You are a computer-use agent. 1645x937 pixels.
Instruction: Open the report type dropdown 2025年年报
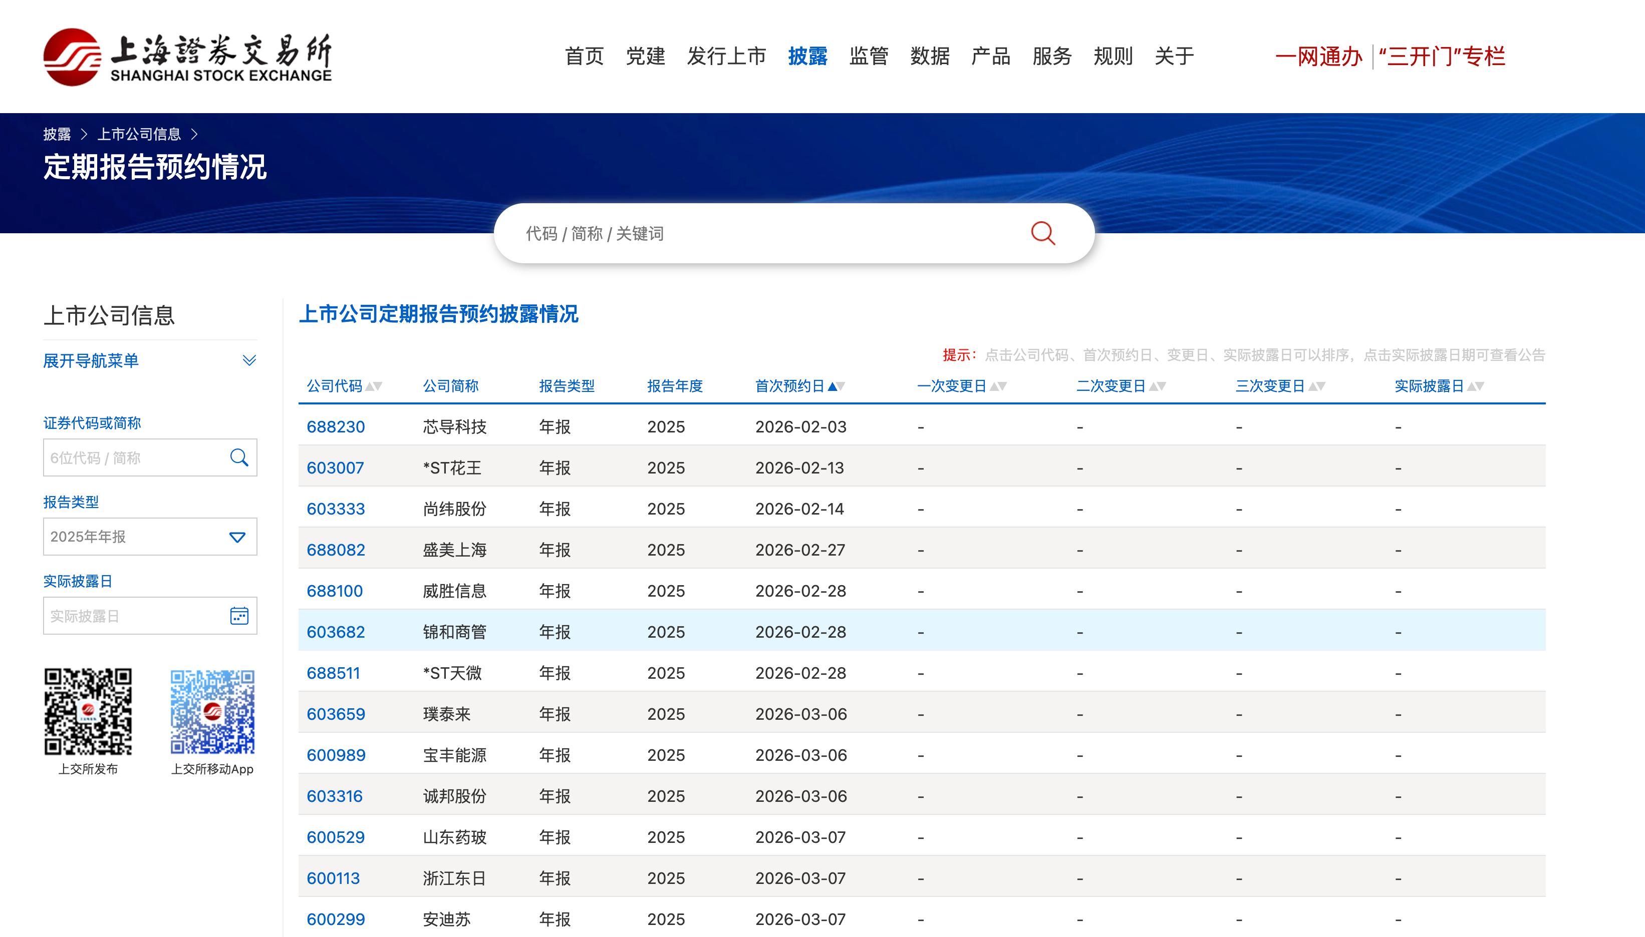pos(150,537)
